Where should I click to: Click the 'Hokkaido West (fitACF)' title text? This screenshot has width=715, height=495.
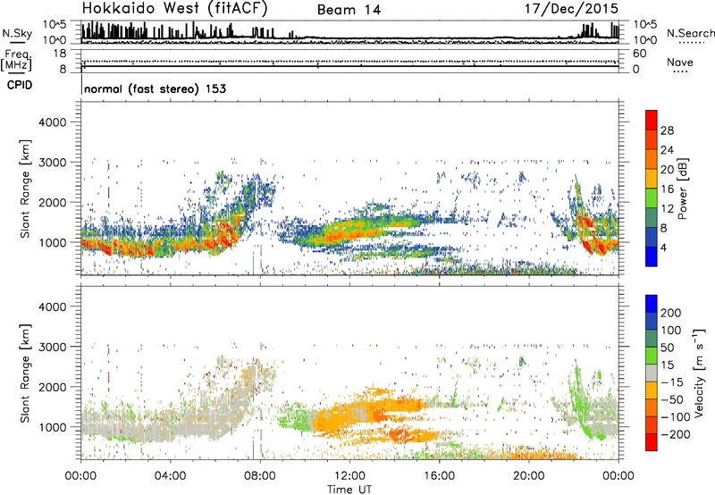coord(174,9)
